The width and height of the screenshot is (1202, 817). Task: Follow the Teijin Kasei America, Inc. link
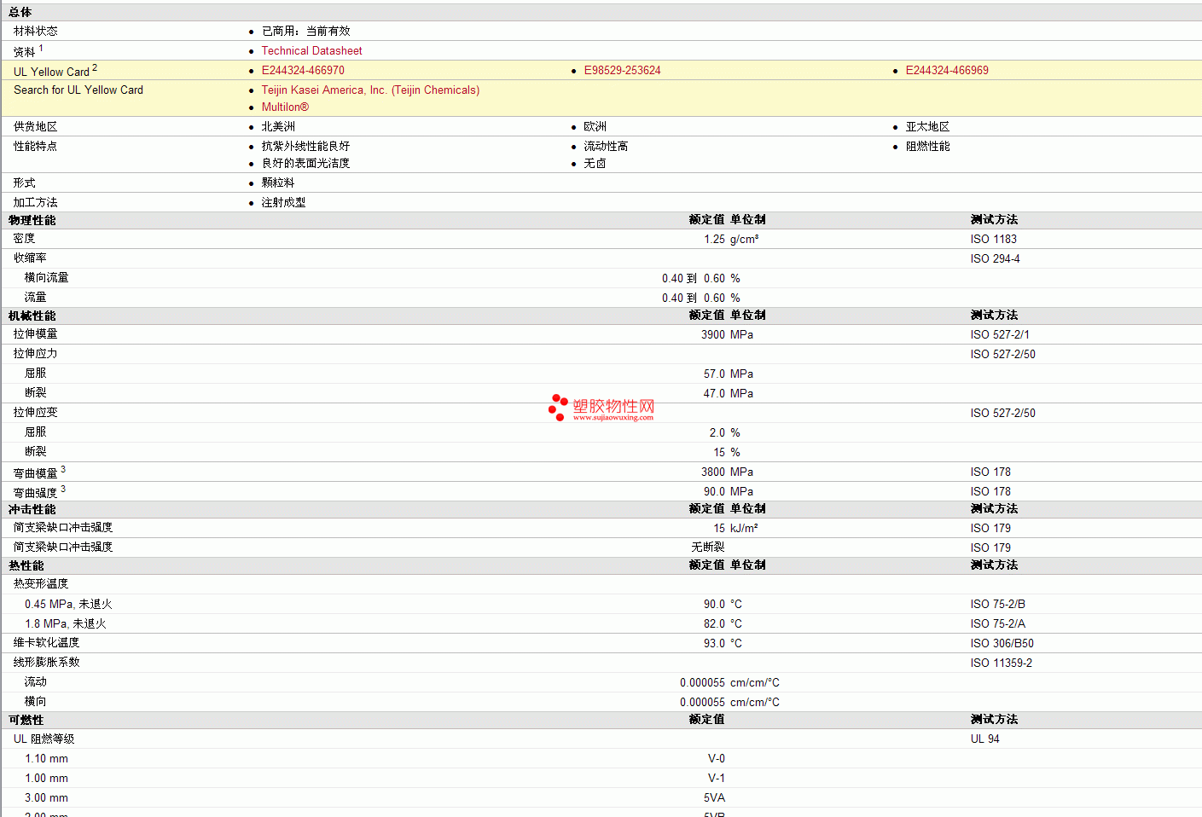click(370, 90)
